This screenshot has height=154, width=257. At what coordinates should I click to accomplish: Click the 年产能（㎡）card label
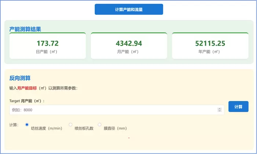(x=210, y=52)
